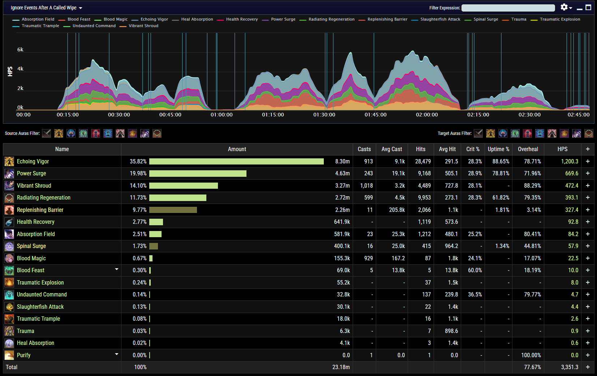
Task: Open Ignore Events After A Called Wipe dropdown
Action: [x=47, y=8]
